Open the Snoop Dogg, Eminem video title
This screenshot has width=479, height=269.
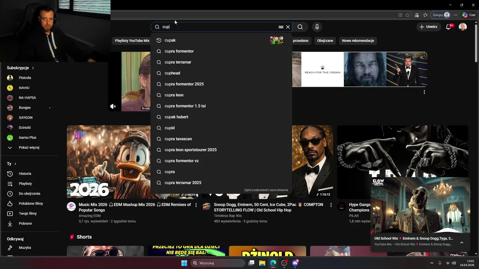(x=268, y=207)
